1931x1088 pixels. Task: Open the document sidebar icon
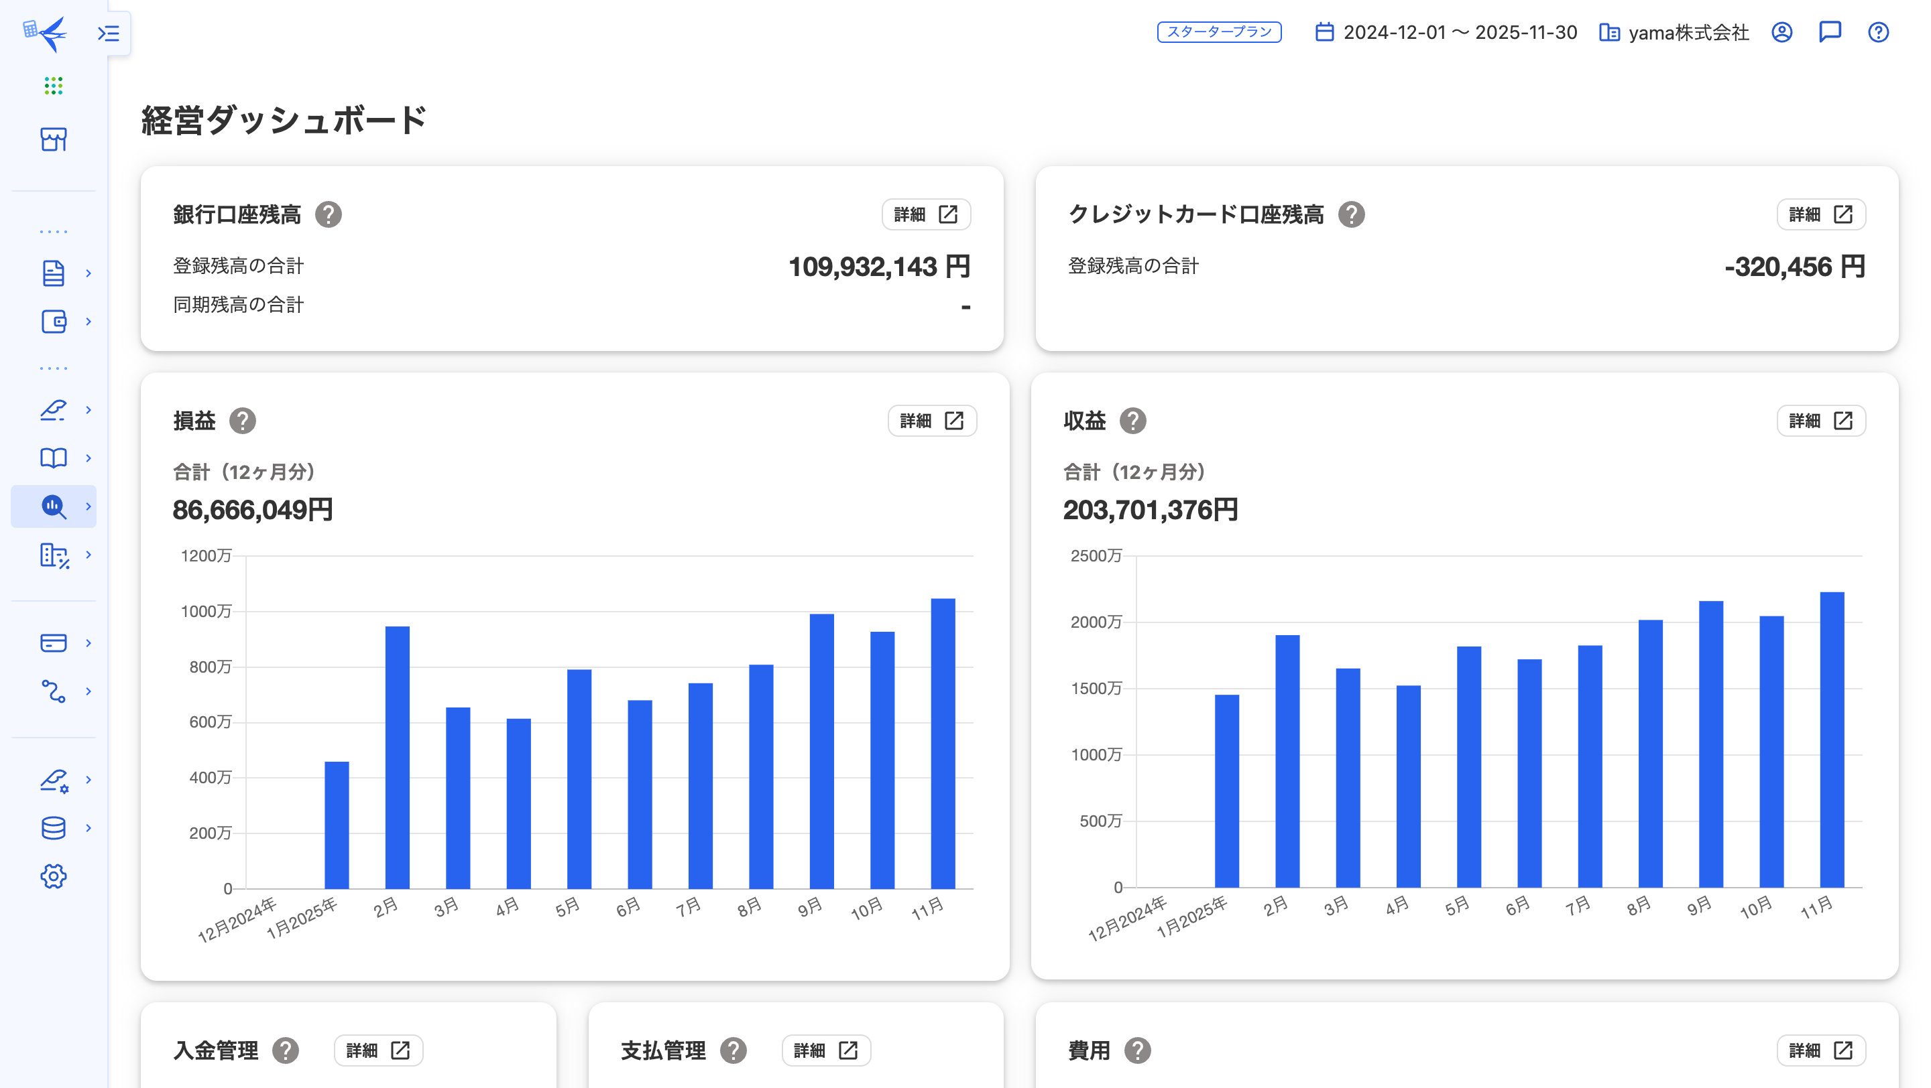tap(53, 273)
